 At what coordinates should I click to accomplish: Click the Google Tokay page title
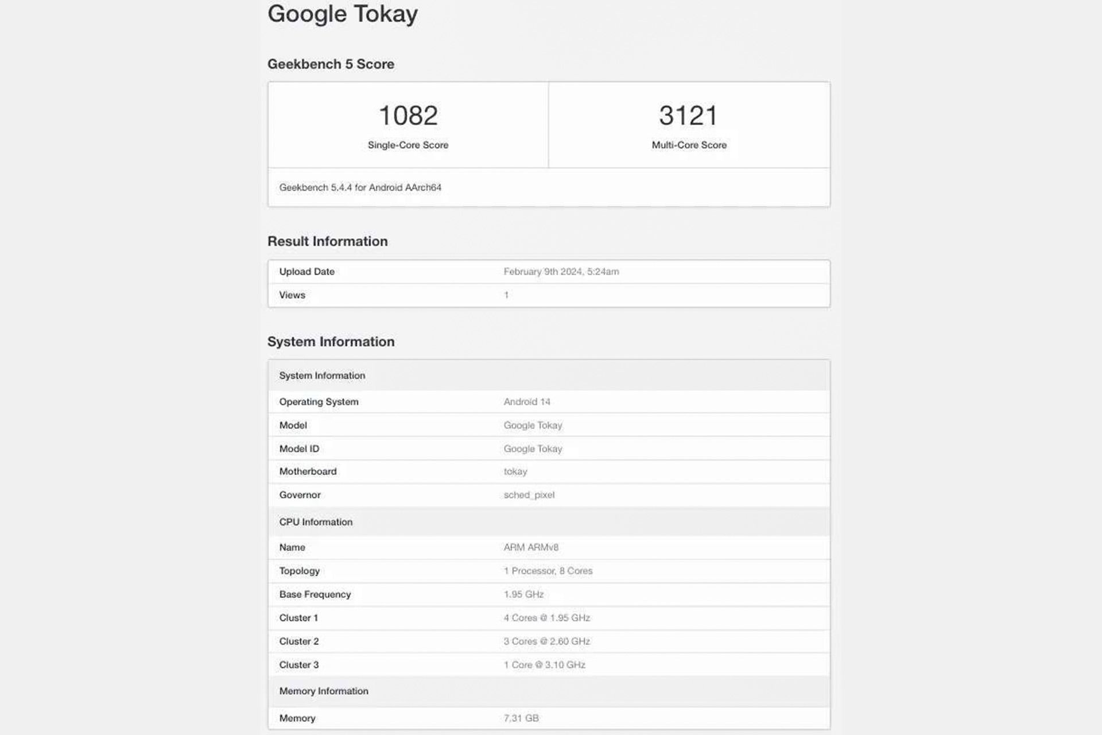(343, 14)
